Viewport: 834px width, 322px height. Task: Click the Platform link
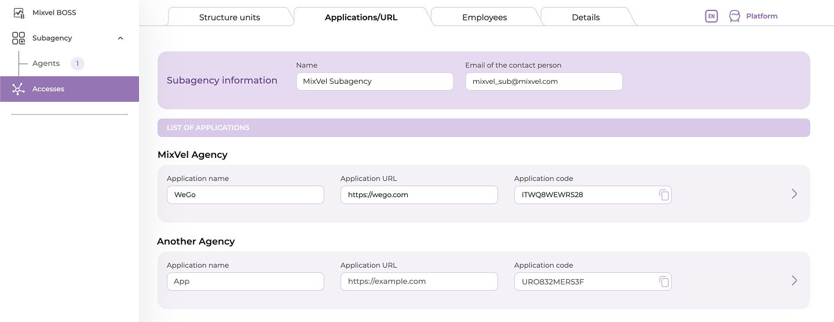point(762,16)
